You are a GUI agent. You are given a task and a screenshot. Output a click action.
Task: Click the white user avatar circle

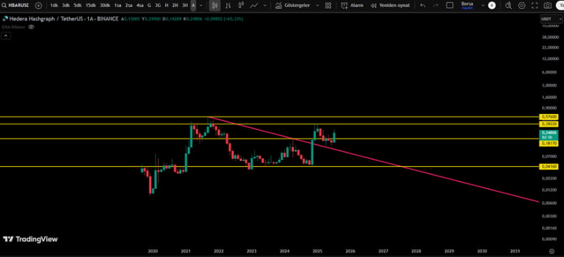tap(492, 5)
